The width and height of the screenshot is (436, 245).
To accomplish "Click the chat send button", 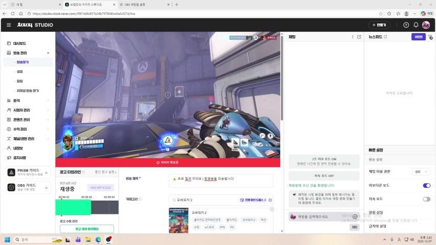I will pyautogui.click(x=355, y=227).
